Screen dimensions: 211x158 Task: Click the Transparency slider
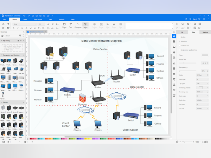coord(187,71)
